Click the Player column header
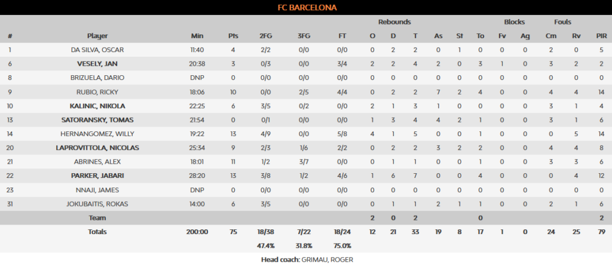Viewport: 612px width, 264px height. tap(97, 35)
